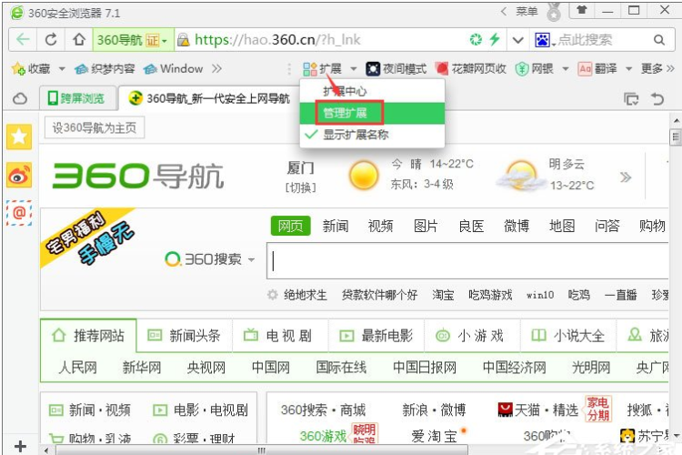The width and height of the screenshot is (682, 455).
Task: Open the home page icon
Action: pos(79,40)
